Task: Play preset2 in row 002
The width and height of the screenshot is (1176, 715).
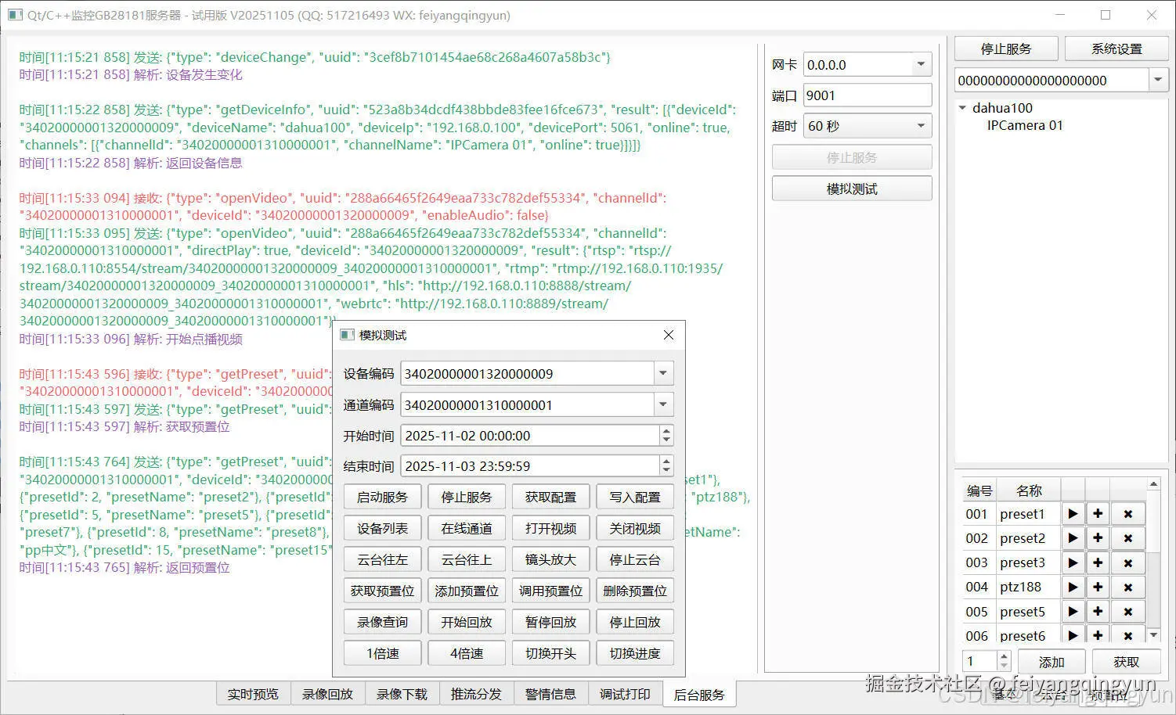Action: pyautogui.click(x=1073, y=538)
